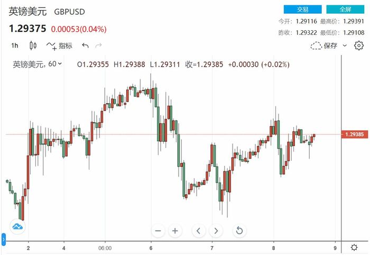Click the 全屏 fullscreen button
This screenshot has height=255, width=370.
coord(345,10)
